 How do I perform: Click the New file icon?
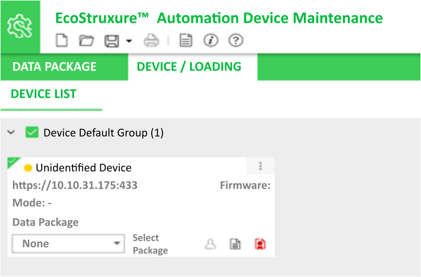click(x=62, y=40)
